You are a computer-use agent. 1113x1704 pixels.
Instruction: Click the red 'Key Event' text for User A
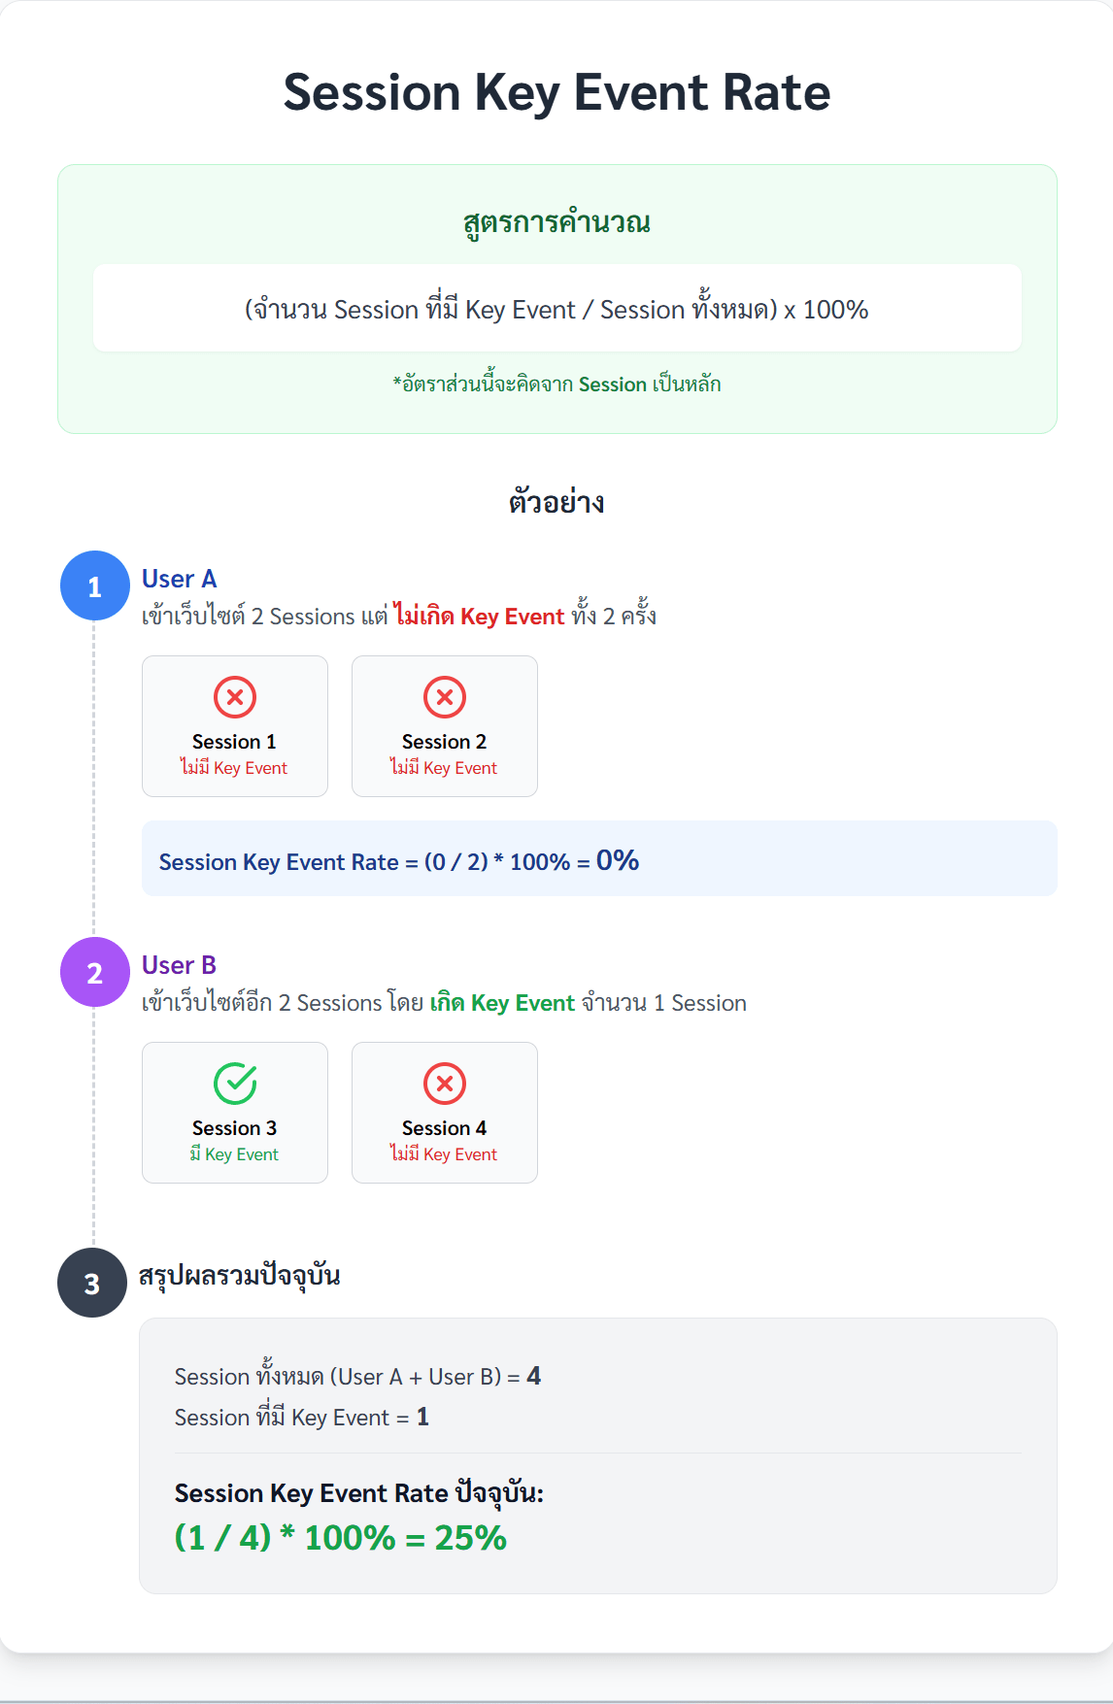pos(512,617)
